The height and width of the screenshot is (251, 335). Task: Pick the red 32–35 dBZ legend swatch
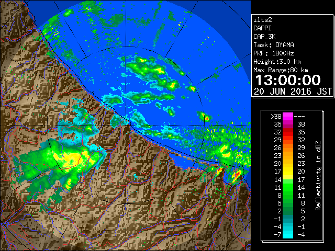(288, 132)
